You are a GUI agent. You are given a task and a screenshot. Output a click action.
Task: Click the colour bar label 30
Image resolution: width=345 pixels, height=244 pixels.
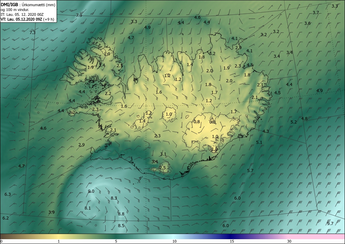click(x=289, y=241)
